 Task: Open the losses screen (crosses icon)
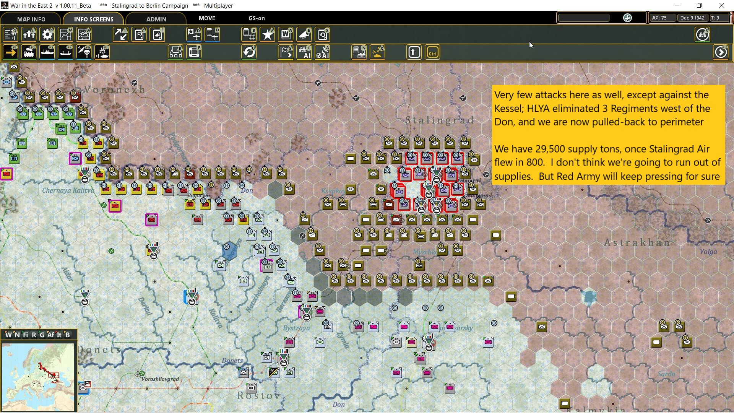point(29,34)
